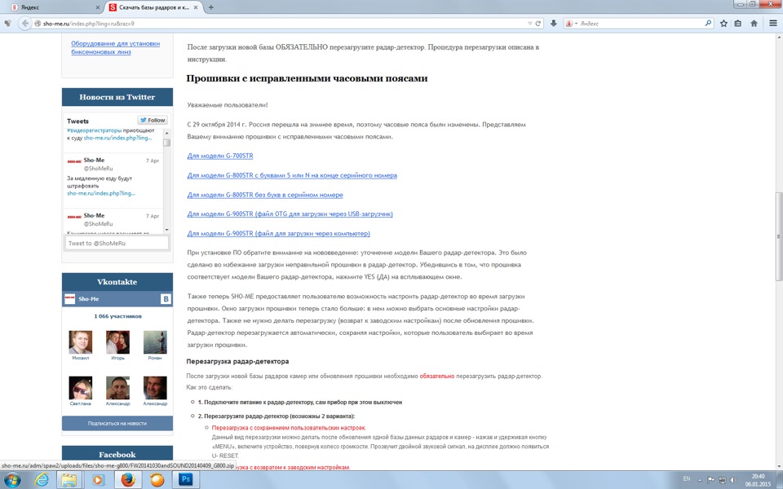Click the 1 066 участников link

117,316
